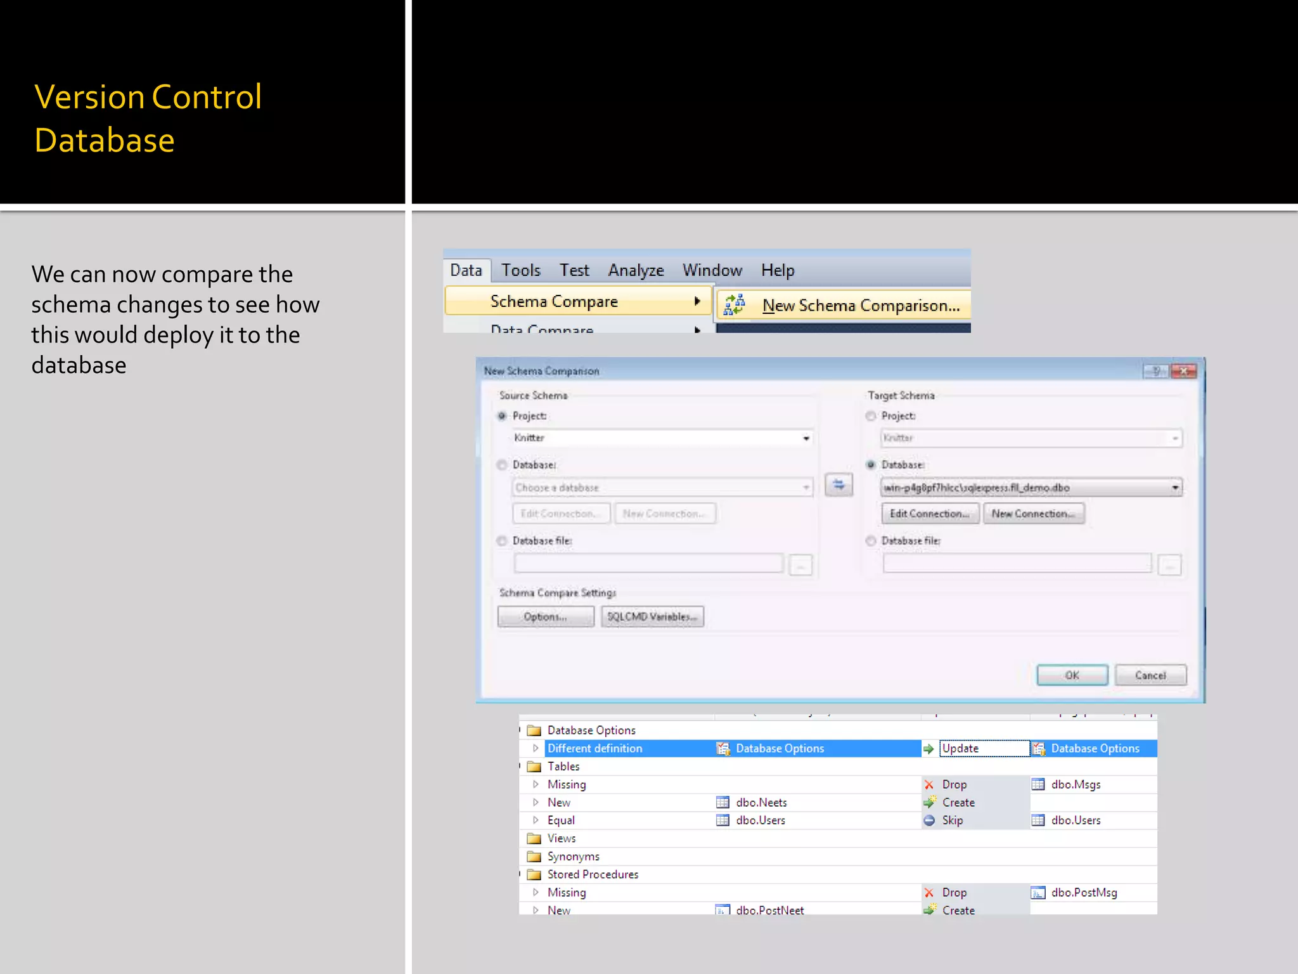
Task: Click the dialog help question mark button
Action: point(1155,371)
